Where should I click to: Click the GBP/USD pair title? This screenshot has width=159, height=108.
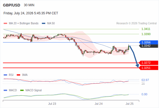(12, 5)
